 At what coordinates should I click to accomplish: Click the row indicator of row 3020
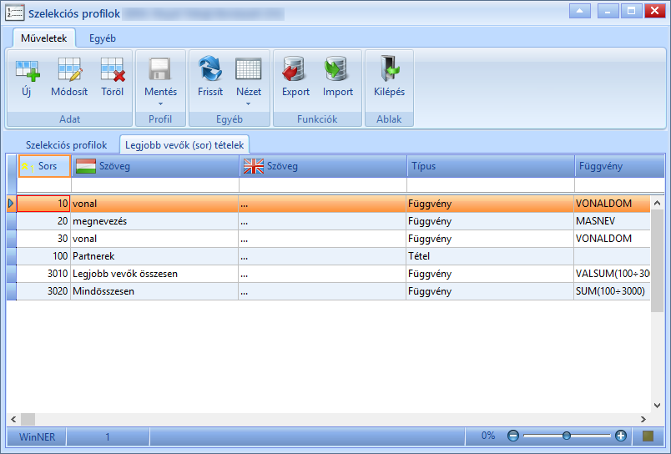click(x=11, y=291)
